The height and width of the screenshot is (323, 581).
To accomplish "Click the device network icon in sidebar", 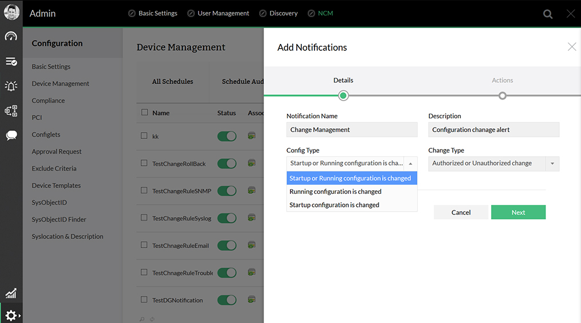I will point(11,111).
